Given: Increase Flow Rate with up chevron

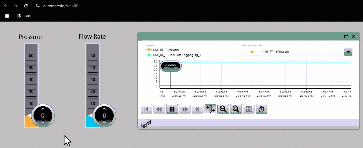Looking at the screenshot, I should coord(104,109).
